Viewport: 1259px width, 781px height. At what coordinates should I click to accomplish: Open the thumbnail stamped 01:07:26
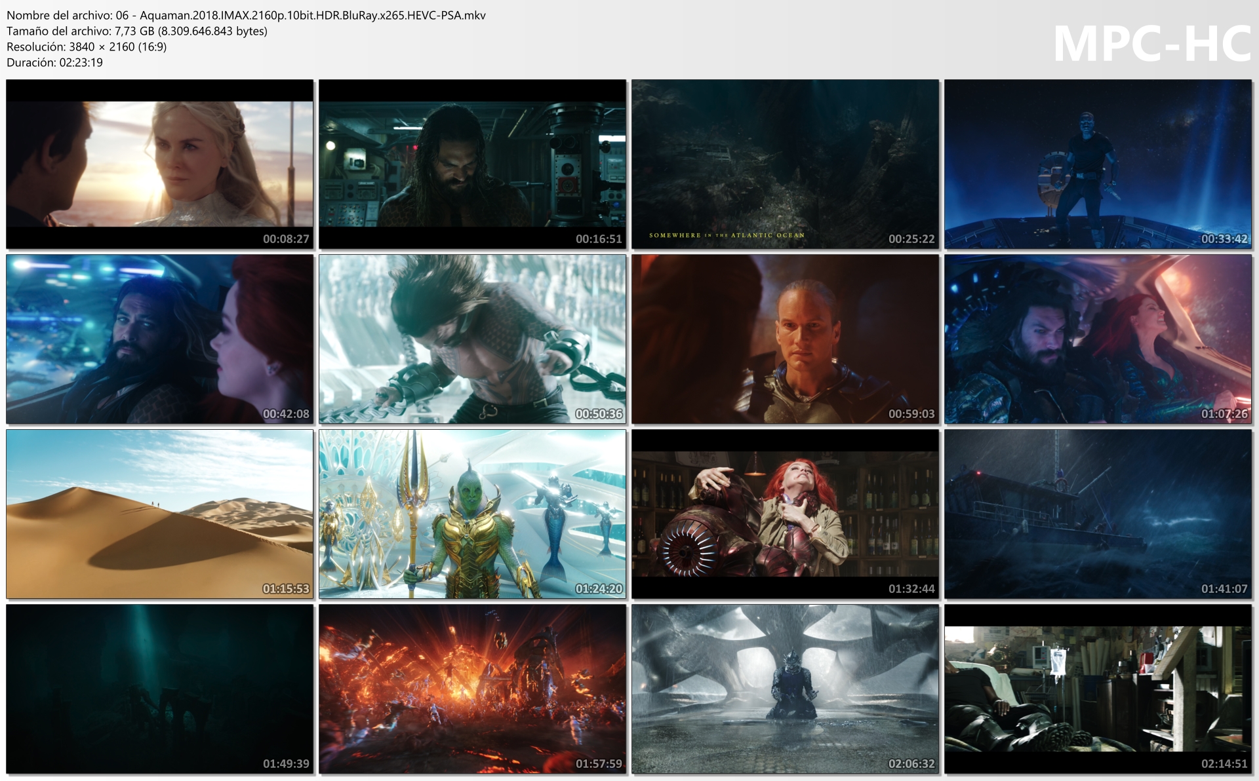coord(1098,339)
